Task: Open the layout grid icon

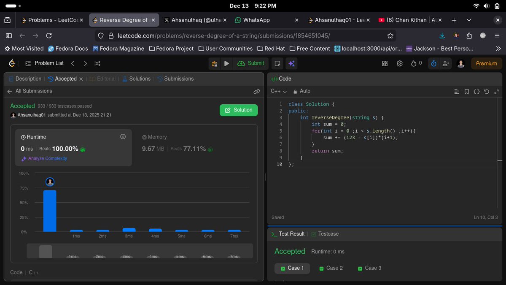Action: click(x=385, y=63)
